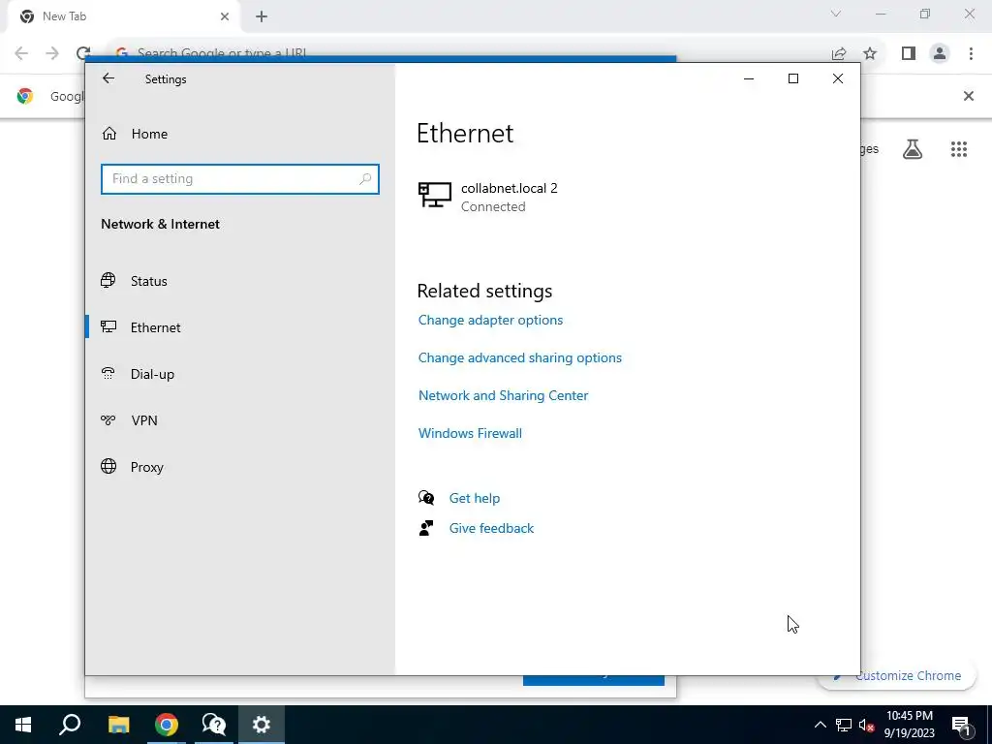Viewport: 992px width, 744px height.
Task: Open Change adapter options link
Action: [490, 320]
